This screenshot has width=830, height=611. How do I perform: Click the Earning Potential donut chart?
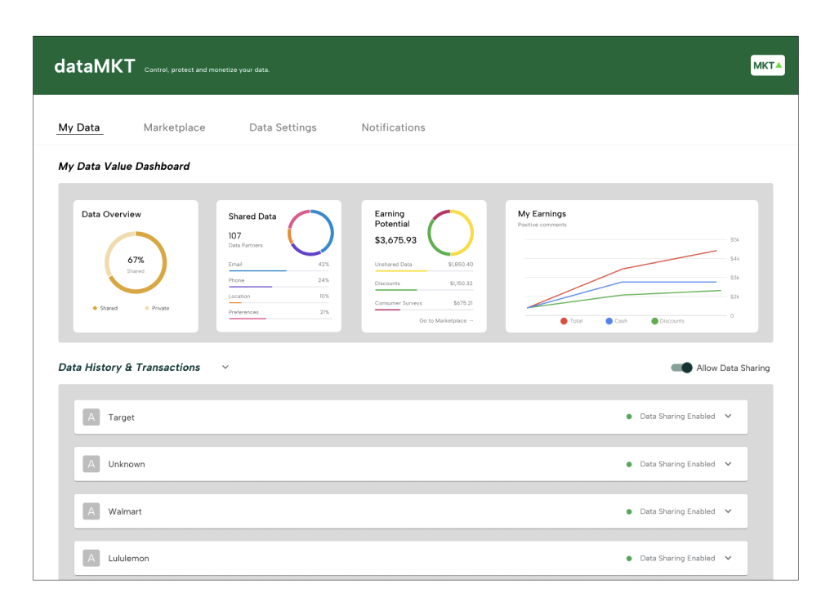(450, 233)
